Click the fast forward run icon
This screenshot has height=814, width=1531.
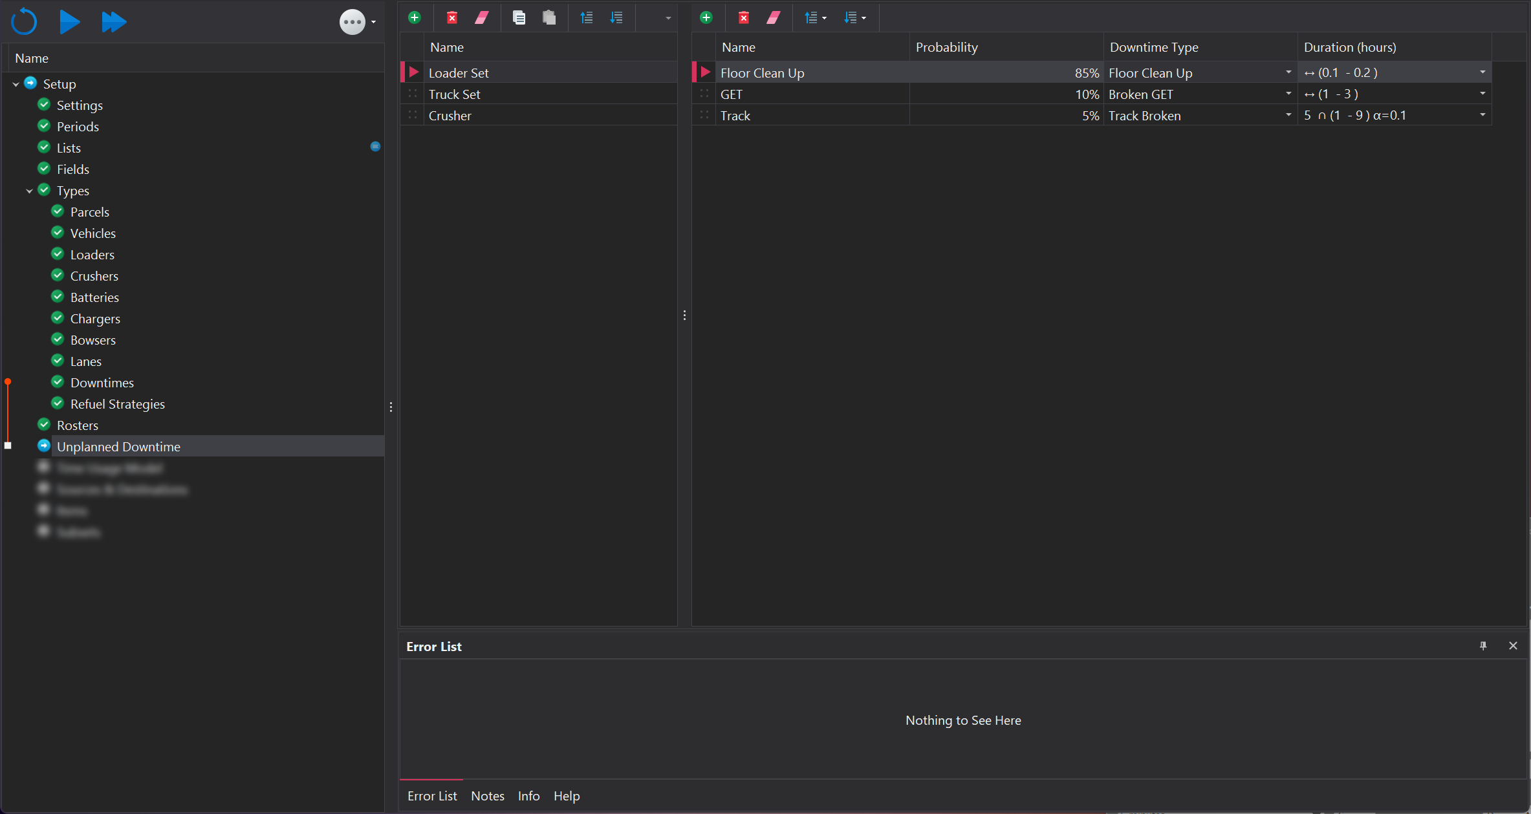114,21
